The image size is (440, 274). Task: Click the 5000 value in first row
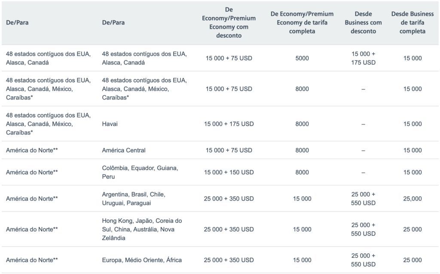[302, 58]
